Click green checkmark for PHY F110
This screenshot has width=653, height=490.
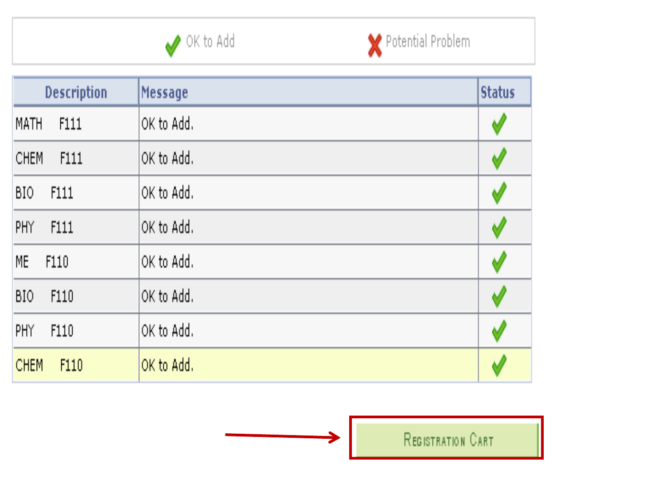[499, 331]
